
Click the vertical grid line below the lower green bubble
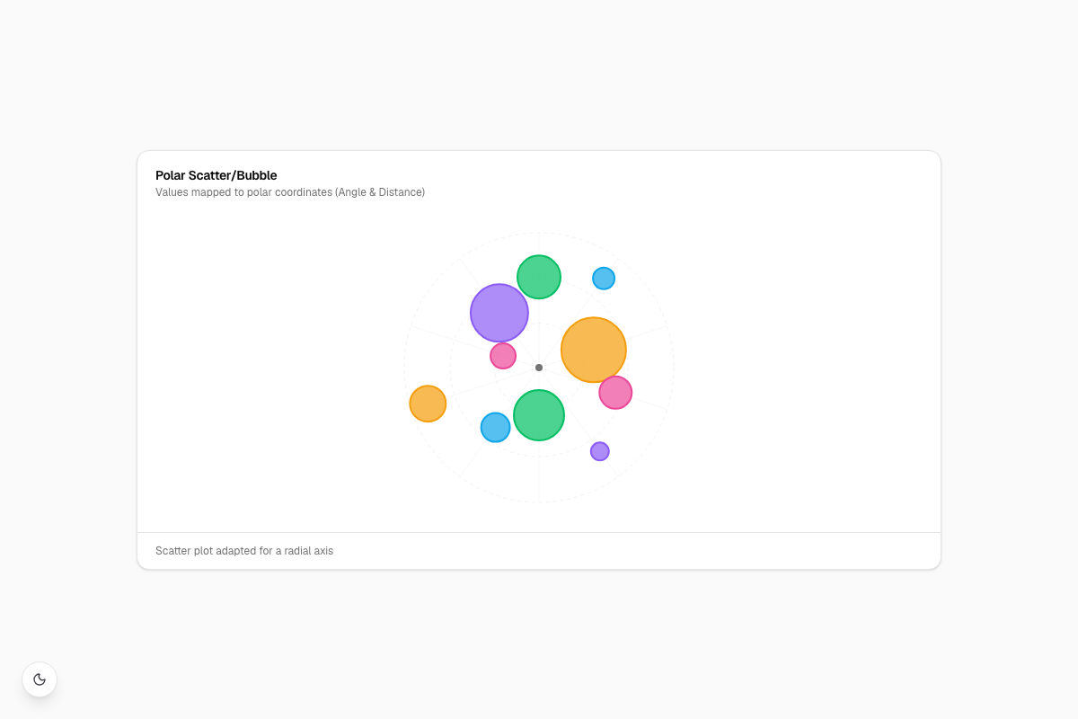539,472
